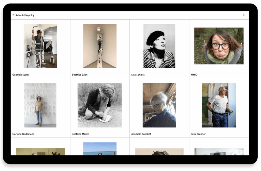Open the Corinne Güdemann name link
Viewport: 261px width, 171px height.
click(23, 134)
